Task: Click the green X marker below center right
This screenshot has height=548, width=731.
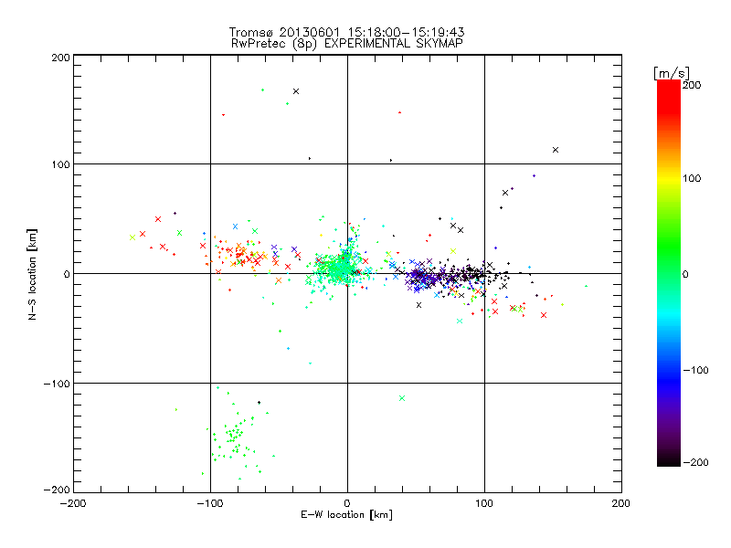Action: pos(402,398)
